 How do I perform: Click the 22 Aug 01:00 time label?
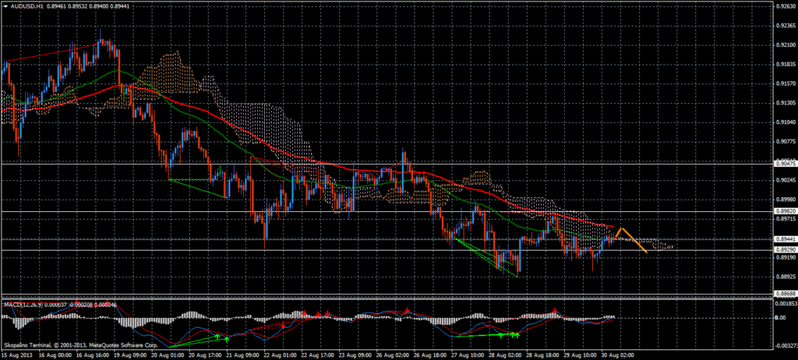(x=280, y=354)
